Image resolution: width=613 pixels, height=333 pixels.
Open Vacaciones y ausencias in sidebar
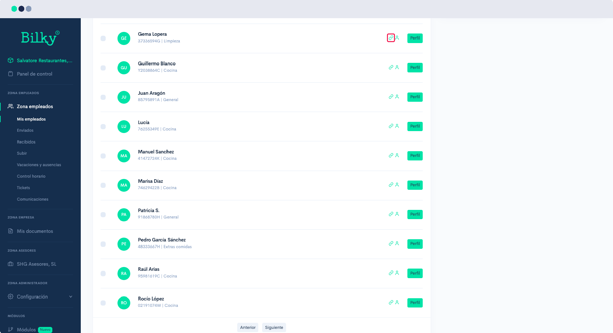pos(39,165)
